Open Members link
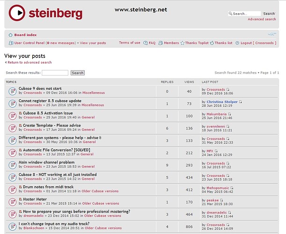 pos(171,43)
